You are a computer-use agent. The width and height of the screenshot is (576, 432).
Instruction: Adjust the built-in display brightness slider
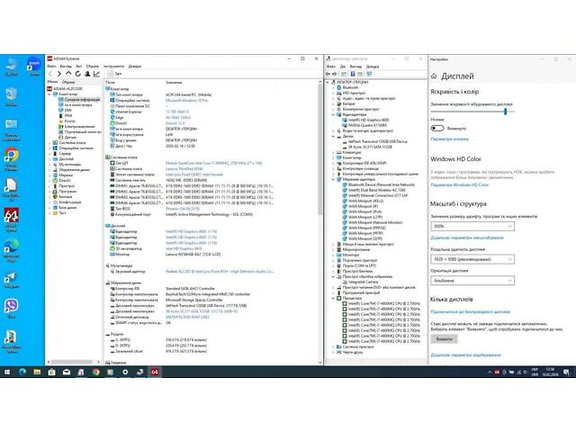[506, 111]
